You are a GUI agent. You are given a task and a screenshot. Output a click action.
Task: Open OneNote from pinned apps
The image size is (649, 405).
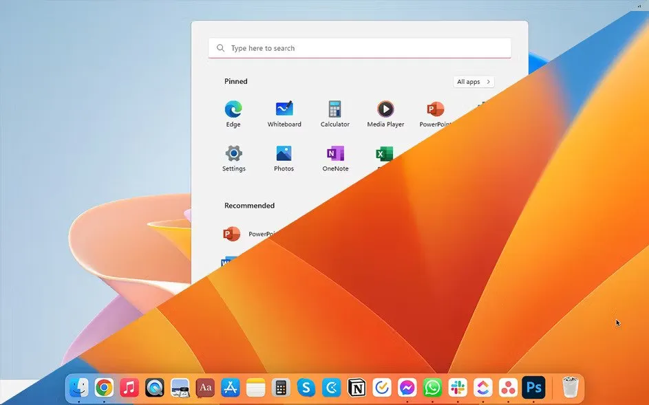tap(335, 153)
